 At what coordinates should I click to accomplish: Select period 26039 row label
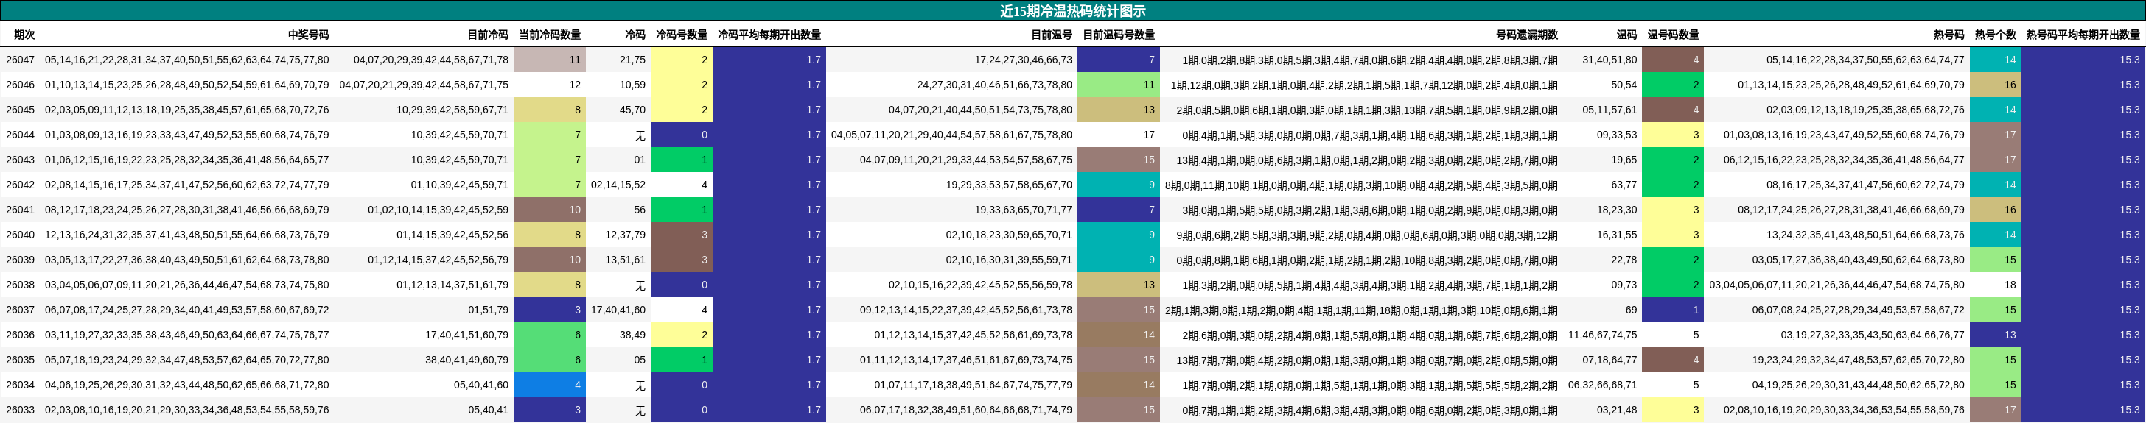[x=21, y=259]
